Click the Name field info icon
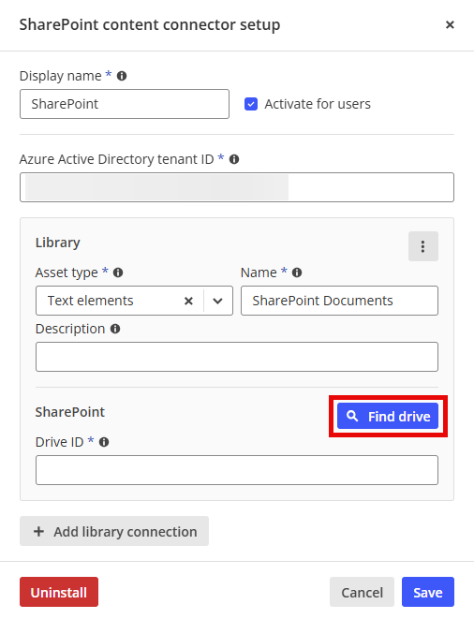474x619 pixels. pyautogui.click(x=297, y=273)
